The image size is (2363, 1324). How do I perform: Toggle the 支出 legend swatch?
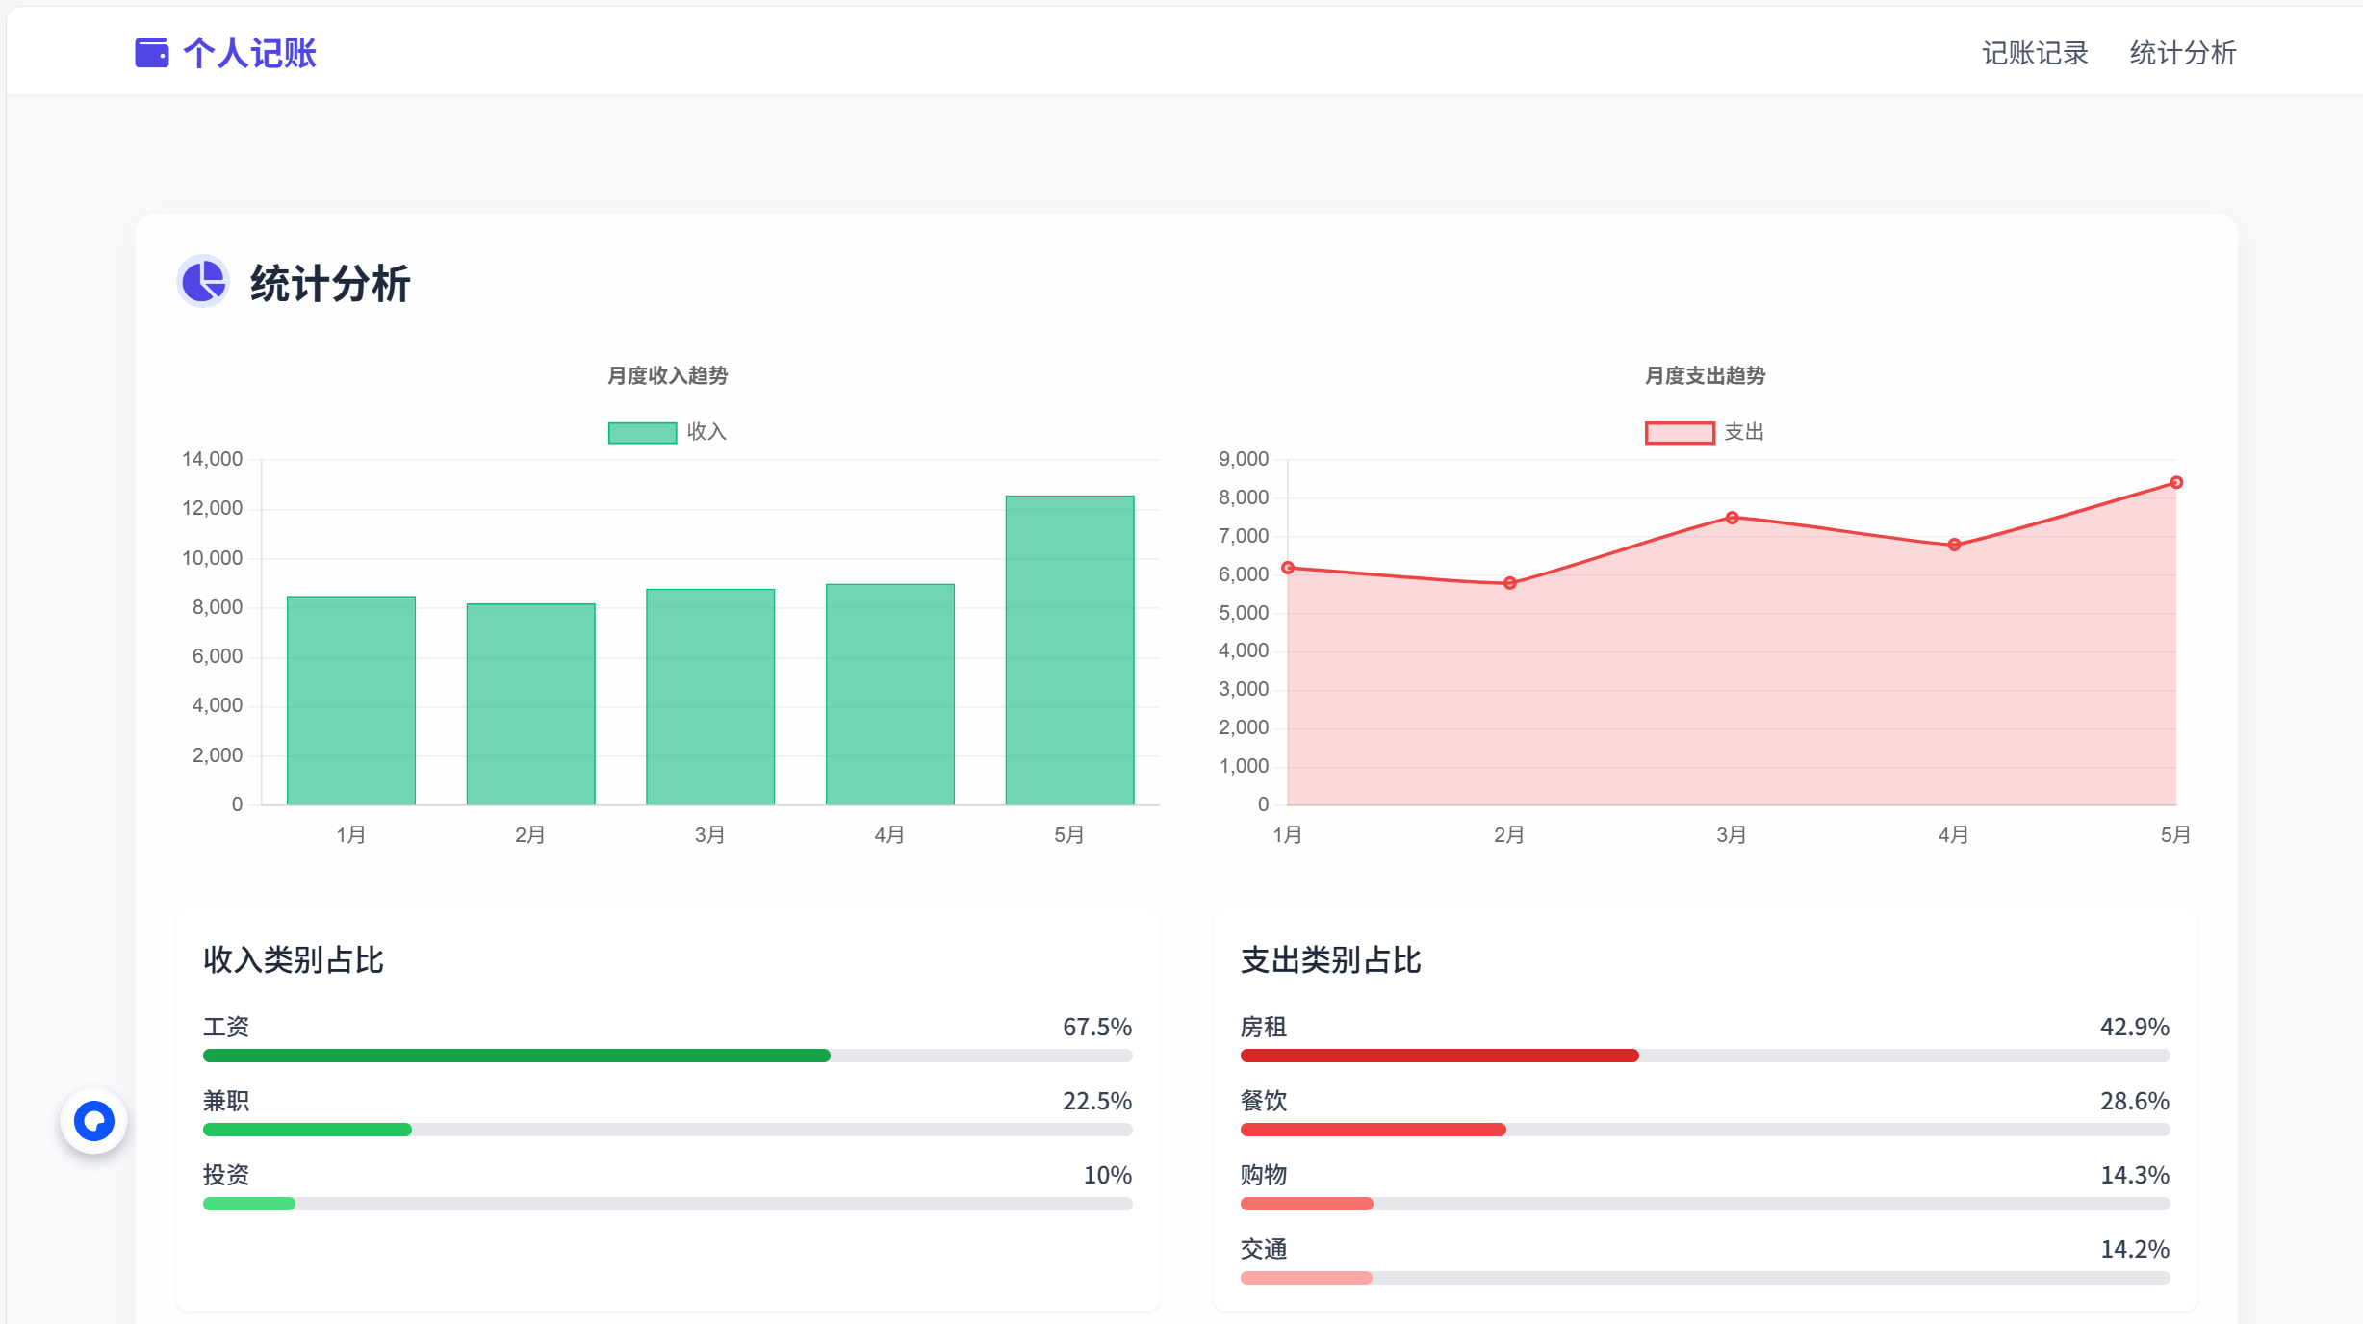point(1680,433)
